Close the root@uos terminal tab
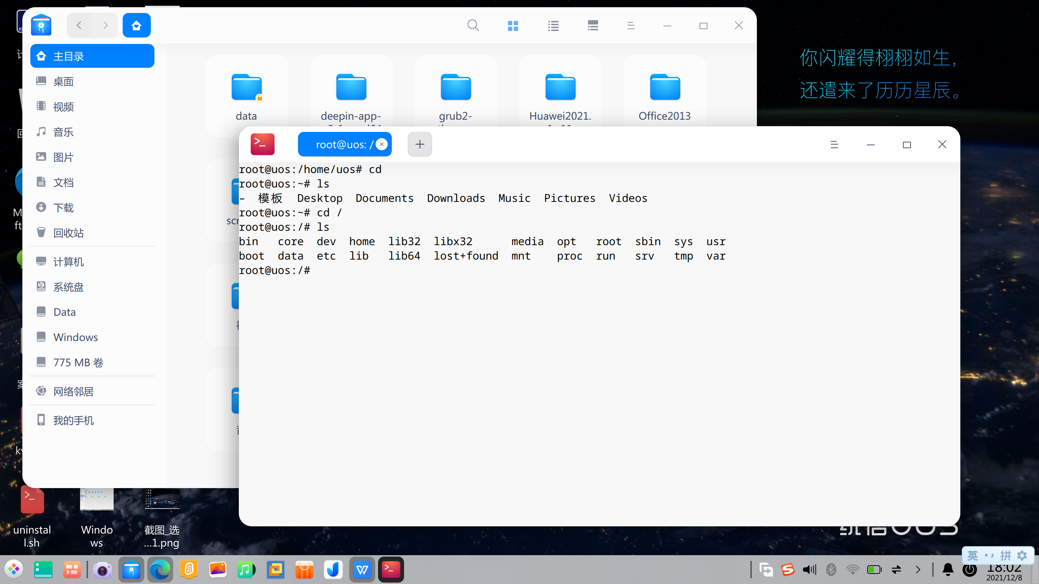This screenshot has height=584, width=1039. (382, 144)
